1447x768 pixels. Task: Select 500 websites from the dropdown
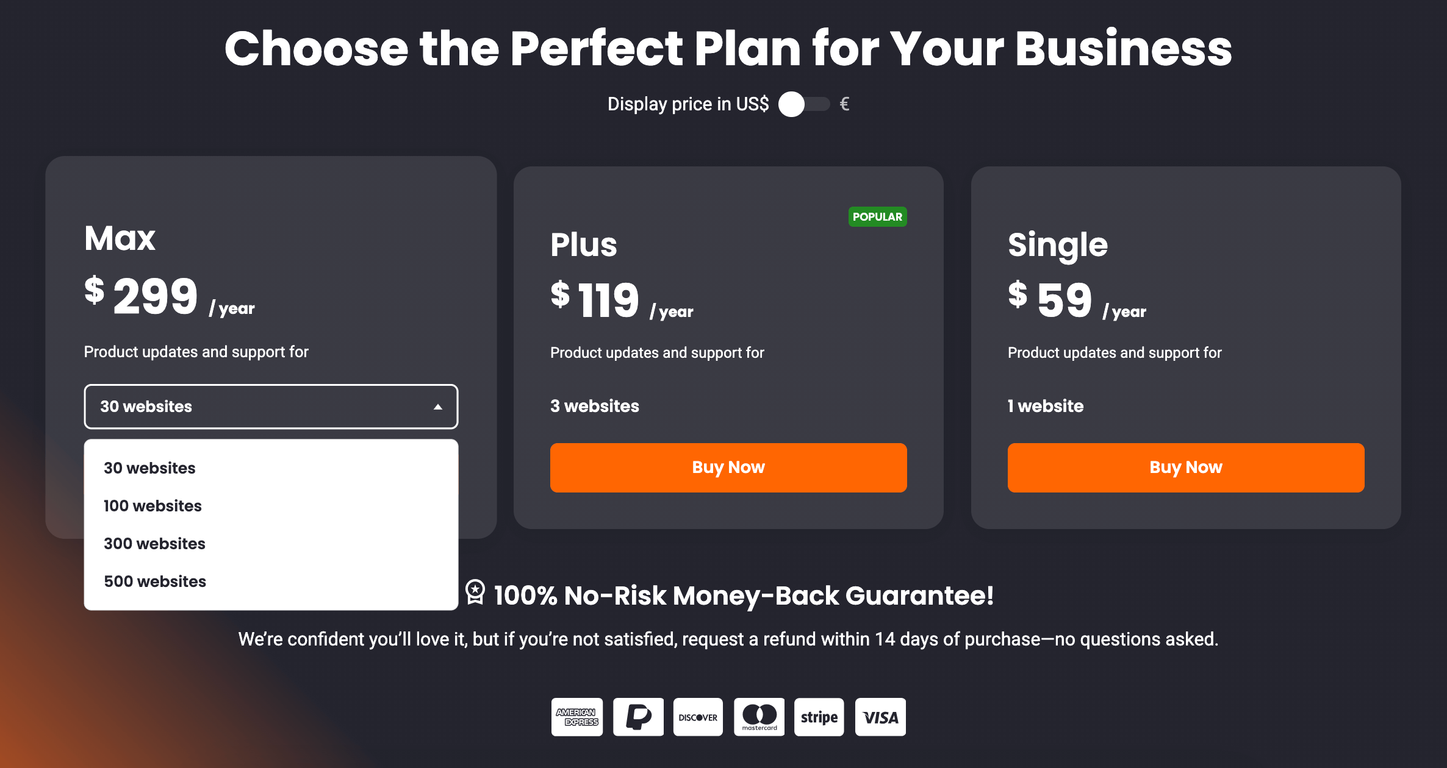(155, 581)
